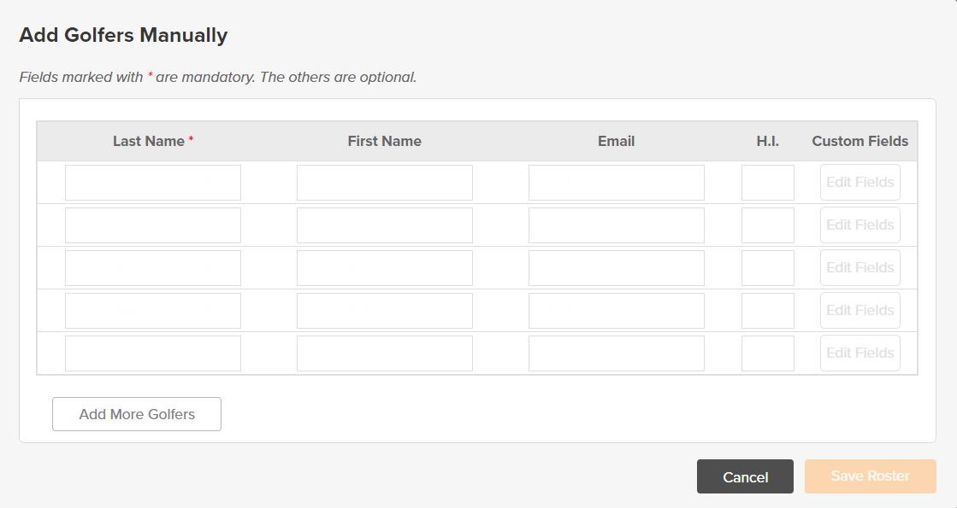
Task: Select the First Name field in third row
Action: pyautogui.click(x=385, y=268)
